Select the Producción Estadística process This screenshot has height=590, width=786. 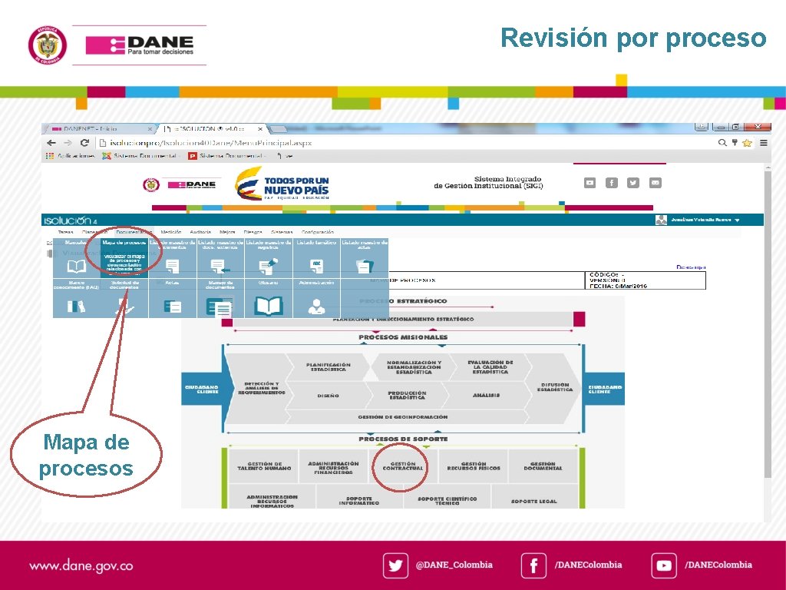click(407, 396)
